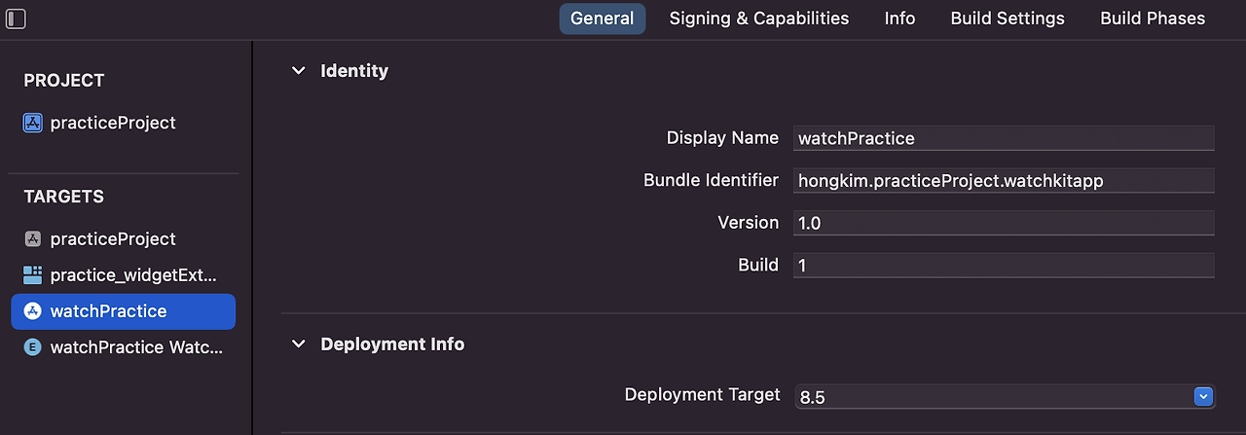Viewport: 1246px width, 435px height.
Task: Click the Display Name text field
Action: point(1004,138)
